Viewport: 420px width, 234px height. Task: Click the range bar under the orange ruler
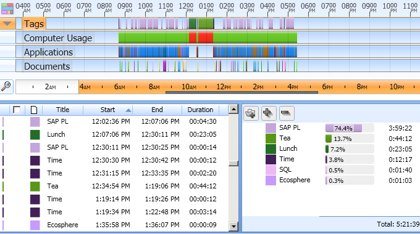click(x=242, y=93)
